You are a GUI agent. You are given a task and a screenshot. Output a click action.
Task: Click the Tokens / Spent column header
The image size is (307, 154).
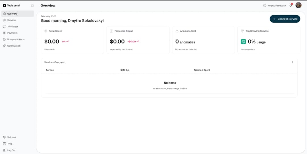(x=202, y=70)
